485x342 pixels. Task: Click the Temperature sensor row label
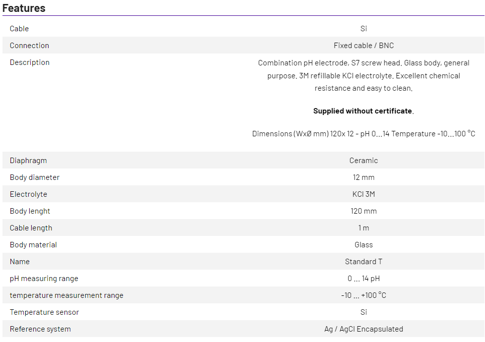44,312
